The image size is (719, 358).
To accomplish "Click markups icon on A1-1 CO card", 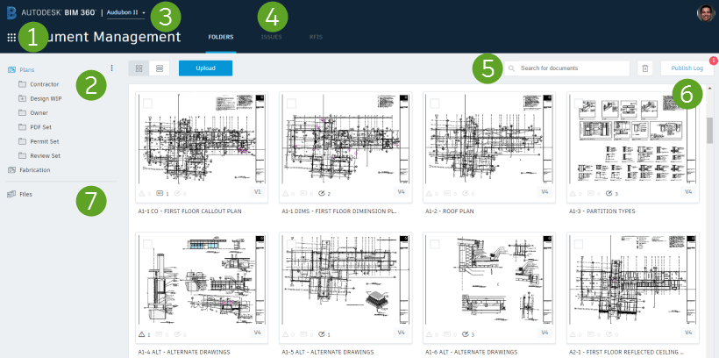I will pos(160,194).
